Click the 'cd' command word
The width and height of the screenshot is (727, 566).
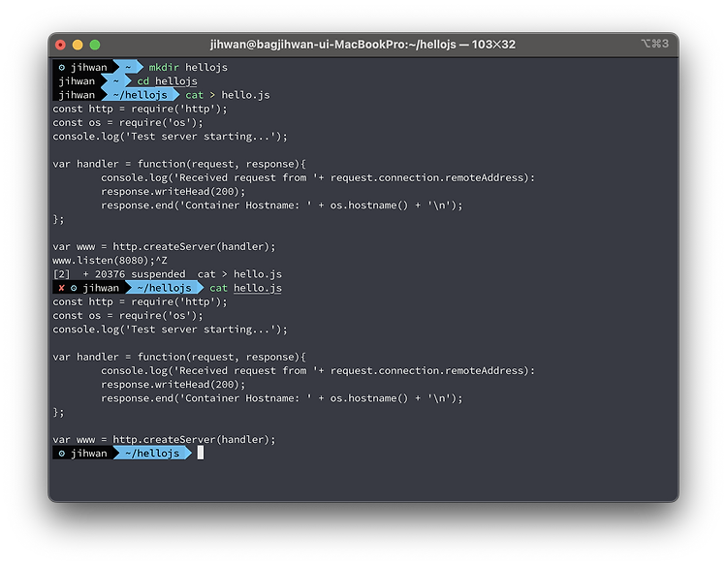(x=142, y=81)
